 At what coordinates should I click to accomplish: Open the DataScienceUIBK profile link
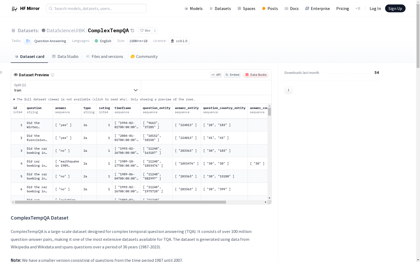pyautogui.click(x=66, y=30)
